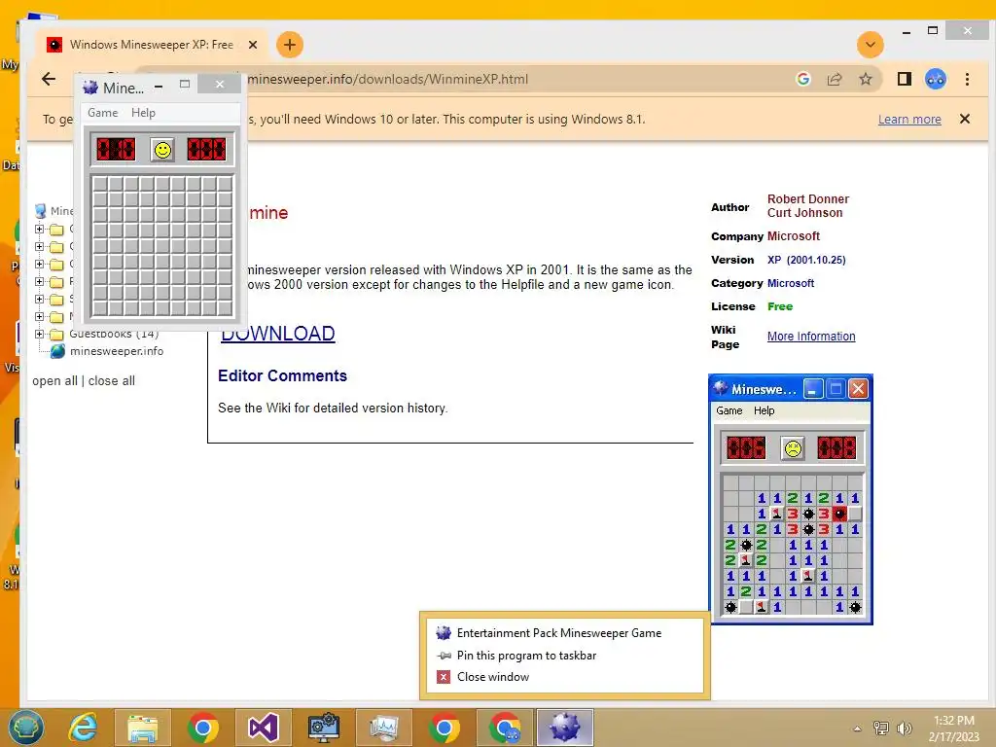
Task: Bookmark this page with the star icon
Action: coord(865,79)
